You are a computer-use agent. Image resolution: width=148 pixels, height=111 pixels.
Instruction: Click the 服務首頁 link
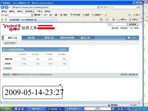[x=115, y=28]
